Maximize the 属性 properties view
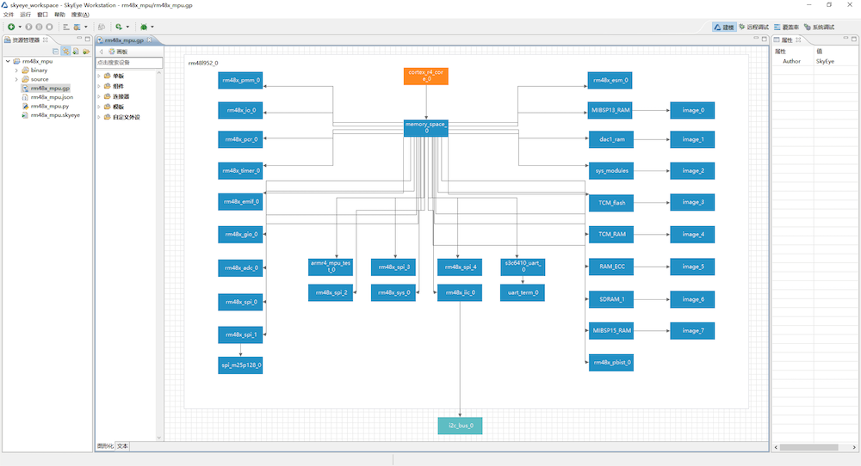861x466 pixels. click(854, 39)
